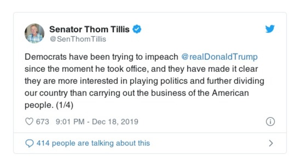Click the Twitter bird logo

[x=270, y=29]
